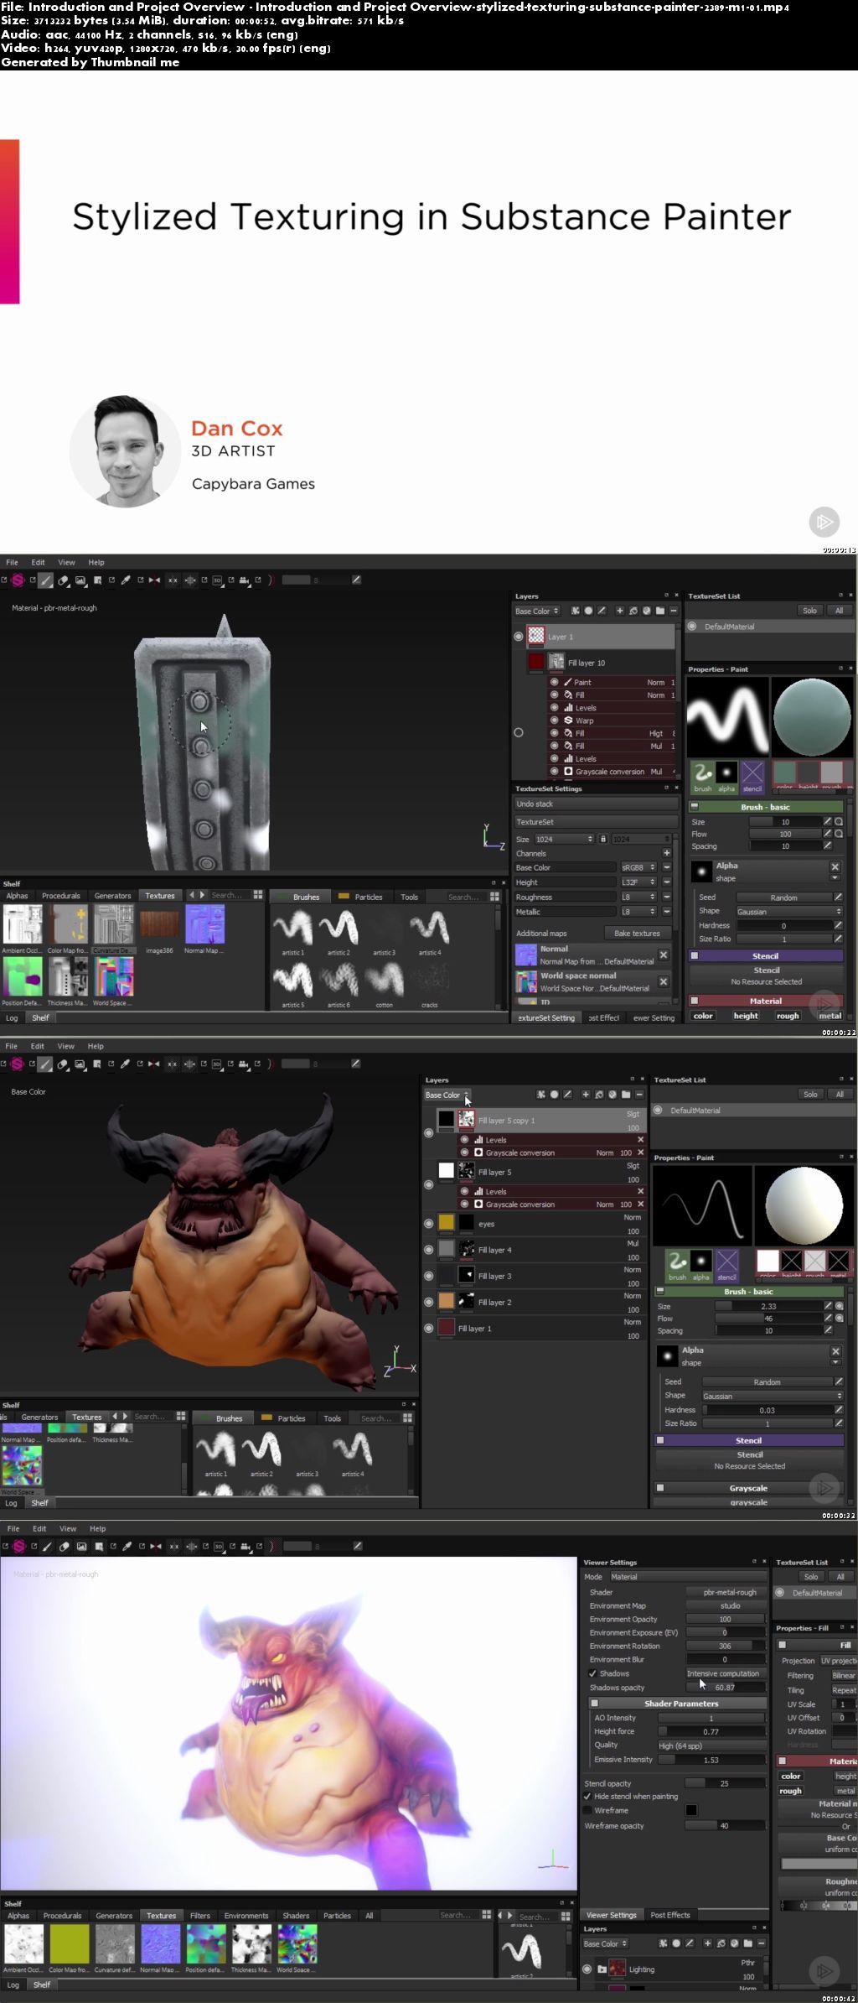This screenshot has width=858, height=2003.
Task: Open the 1024 texture size dropdown
Action: [x=564, y=839]
